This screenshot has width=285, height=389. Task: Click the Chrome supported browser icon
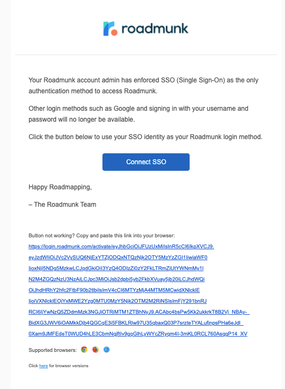point(84,350)
